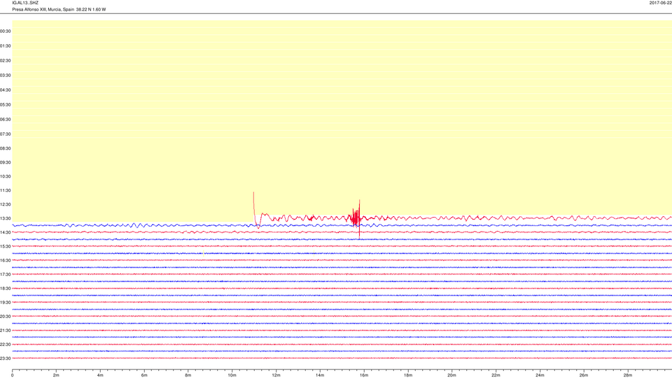
Task: Click the red trace onset drop near 11m
Action: tap(255, 210)
